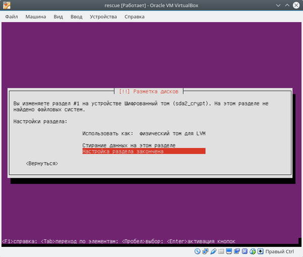Click the keyboard capture arrow icon
The width and height of the screenshot is (303, 257).
point(261,251)
